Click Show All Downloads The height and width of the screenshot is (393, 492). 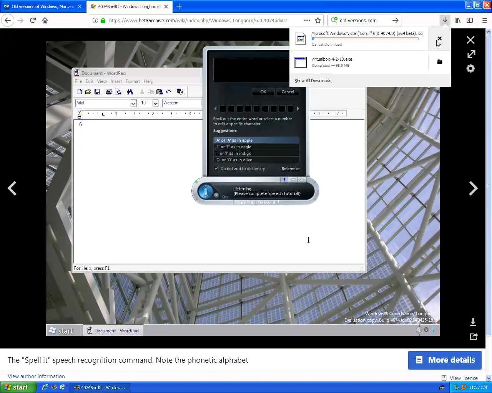coord(312,81)
